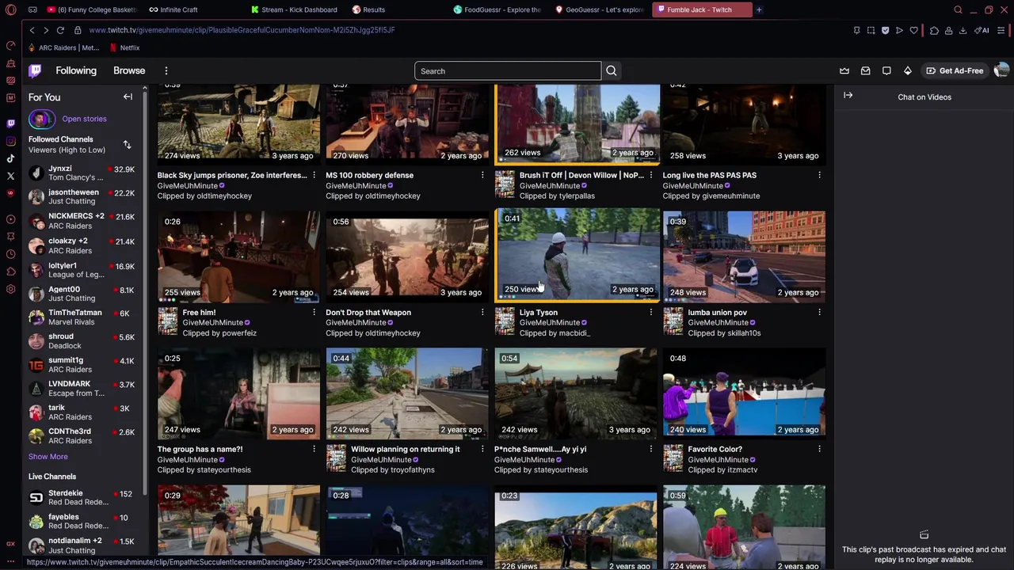Play Willow planning on returning it thumbnail
Viewport: 1014px width, 570px height.
(x=407, y=393)
